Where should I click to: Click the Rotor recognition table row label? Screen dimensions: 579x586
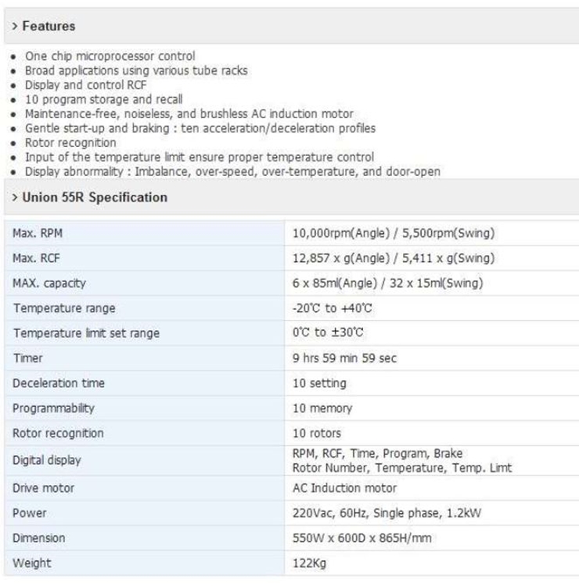(58, 433)
